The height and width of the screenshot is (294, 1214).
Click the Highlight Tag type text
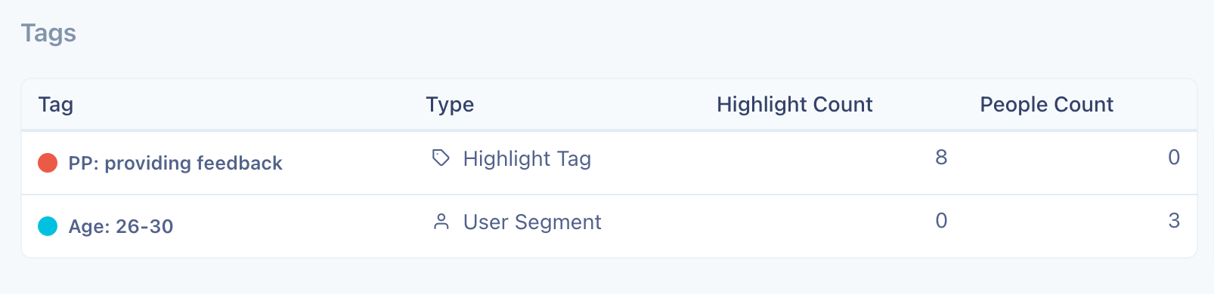[x=527, y=158]
